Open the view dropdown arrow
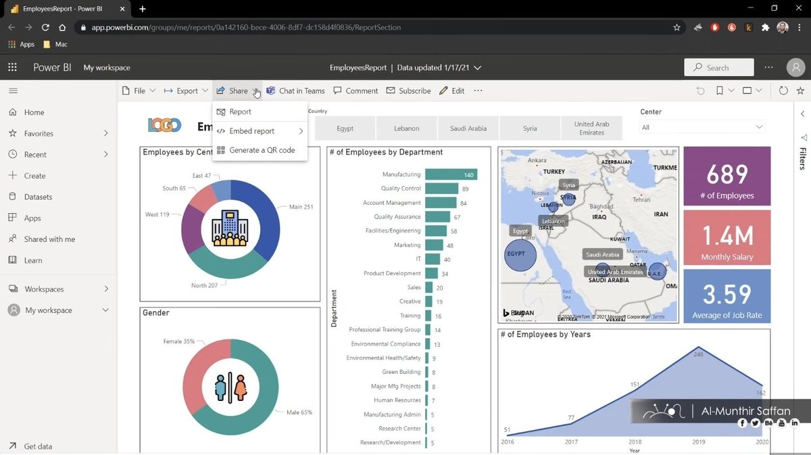This screenshot has height=455, width=811. pos(759,91)
